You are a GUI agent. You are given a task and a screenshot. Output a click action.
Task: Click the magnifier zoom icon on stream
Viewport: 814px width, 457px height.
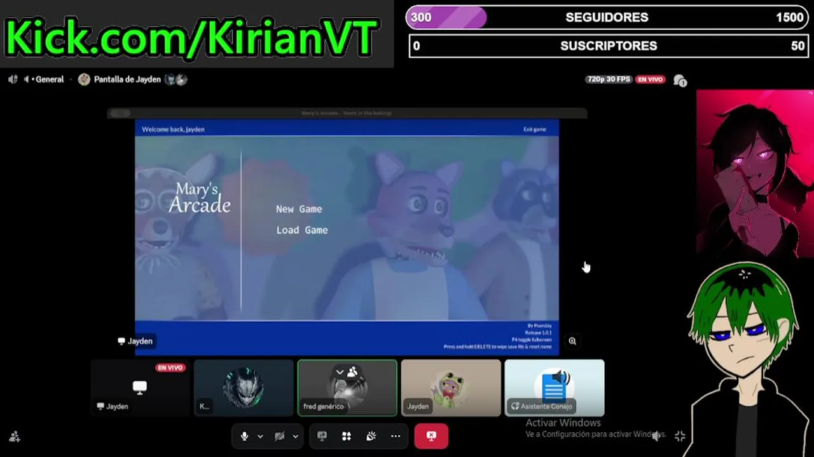[x=572, y=341]
